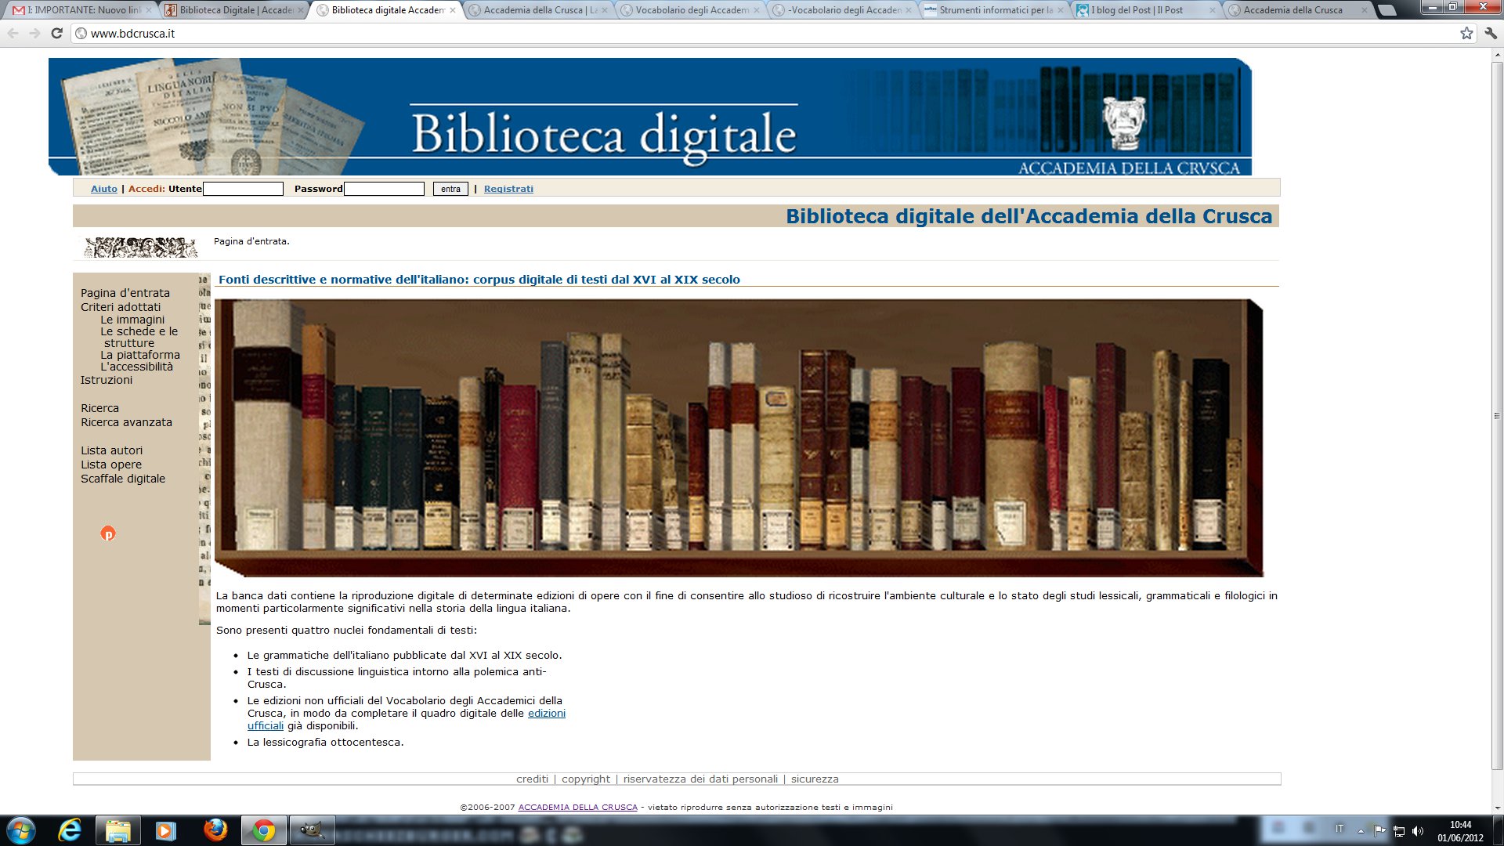Select the Chrome taskbar button
The height and width of the screenshot is (846, 1504).
coord(264,830)
